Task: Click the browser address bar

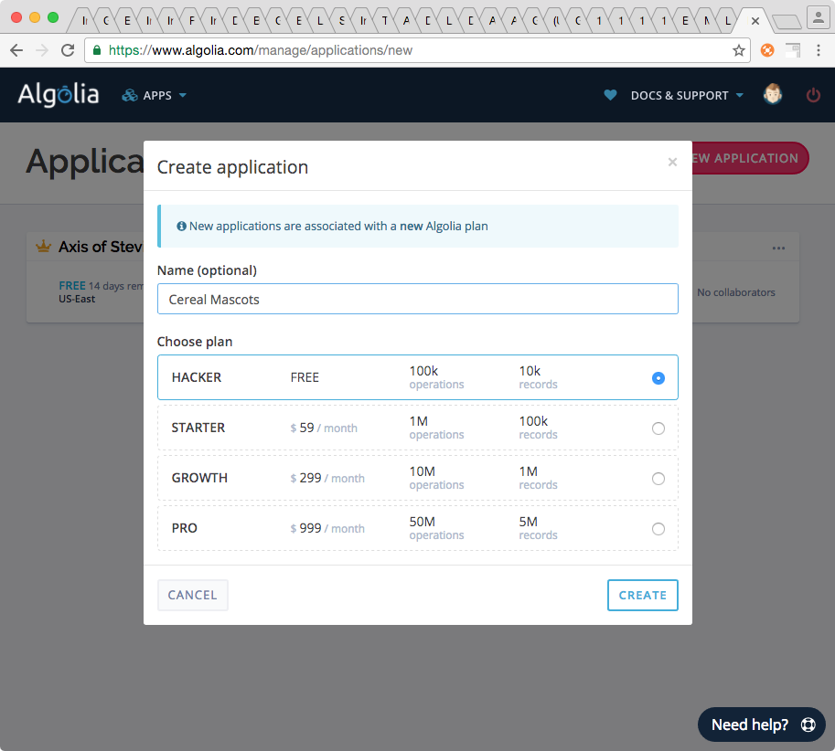Action: tap(417, 50)
